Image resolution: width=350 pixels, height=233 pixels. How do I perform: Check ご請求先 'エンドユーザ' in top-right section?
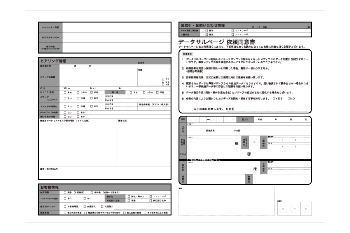tap(233, 35)
